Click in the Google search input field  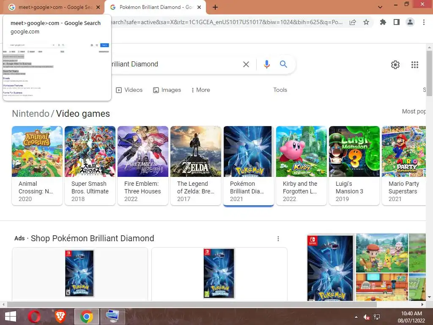pos(175,64)
